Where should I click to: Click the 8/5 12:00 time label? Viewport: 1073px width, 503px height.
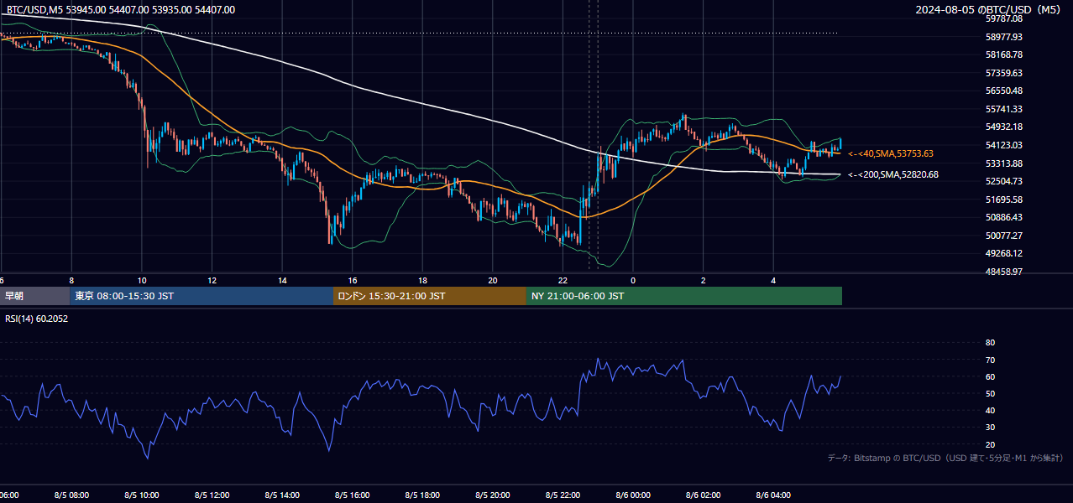click(x=212, y=495)
